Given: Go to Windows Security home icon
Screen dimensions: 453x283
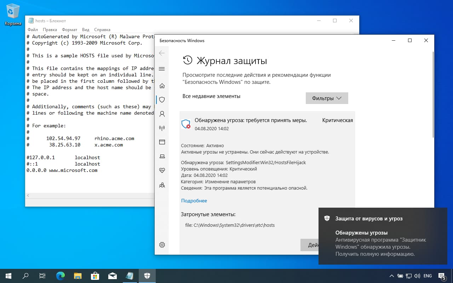Looking at the screenshot, I should [x=162, y=86].
